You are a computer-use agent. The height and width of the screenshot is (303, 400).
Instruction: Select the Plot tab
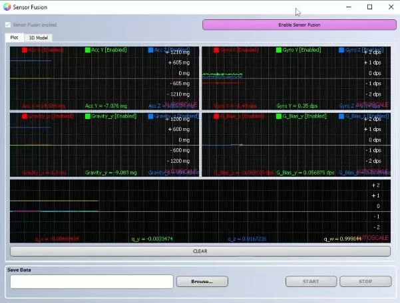coord(14,37)
